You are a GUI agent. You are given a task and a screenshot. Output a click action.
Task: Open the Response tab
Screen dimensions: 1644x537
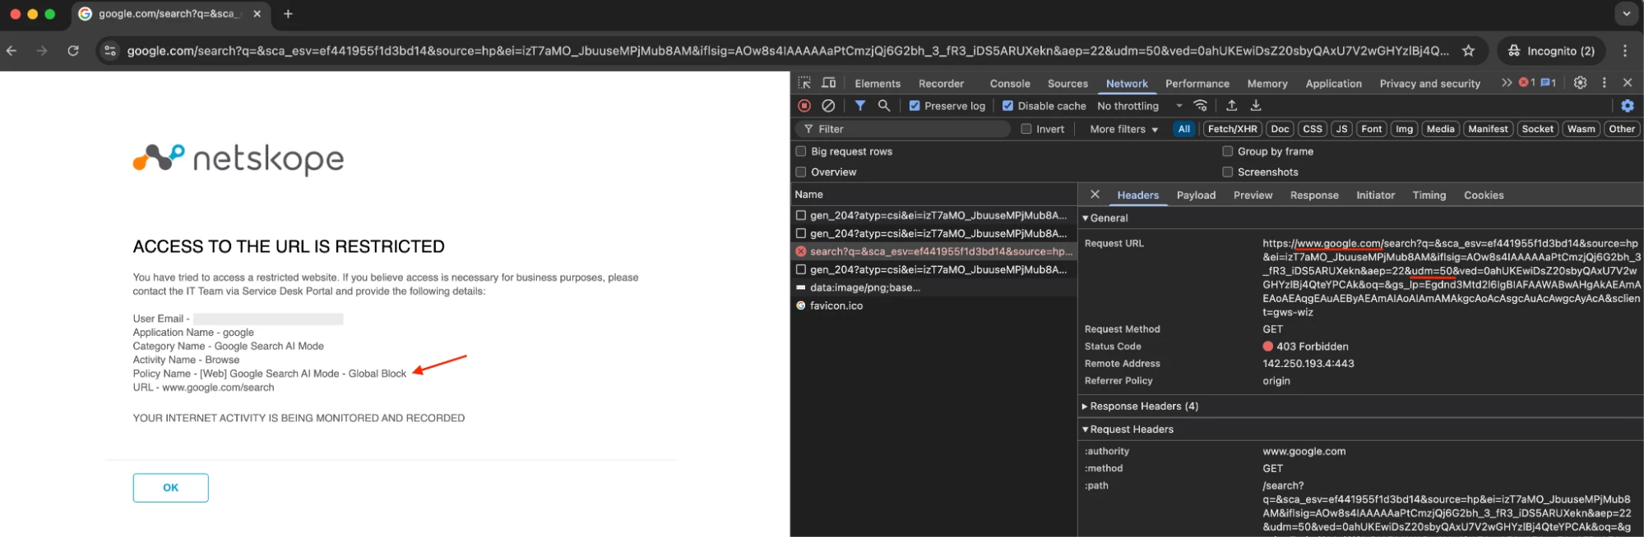[1314, 195]
